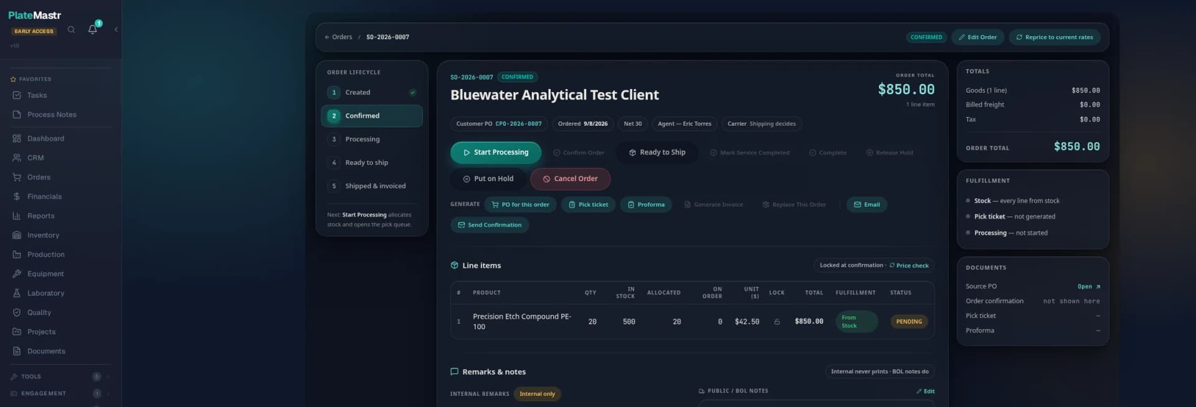Collapse the sidebar with the chevron

[x=116, y=29]
